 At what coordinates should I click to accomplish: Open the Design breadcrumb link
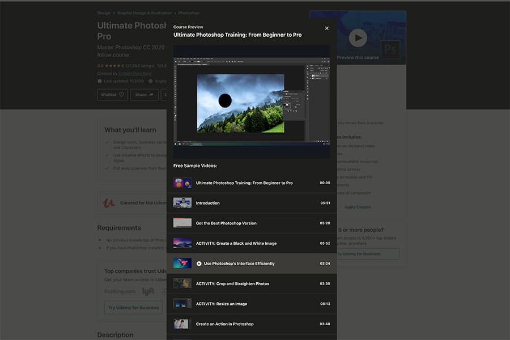(x=104, y=13)
